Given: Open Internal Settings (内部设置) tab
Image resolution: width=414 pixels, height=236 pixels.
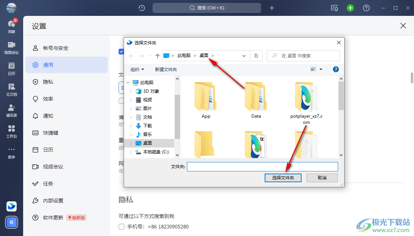Looking at the screenshot, I should click(x=67, y=201).
